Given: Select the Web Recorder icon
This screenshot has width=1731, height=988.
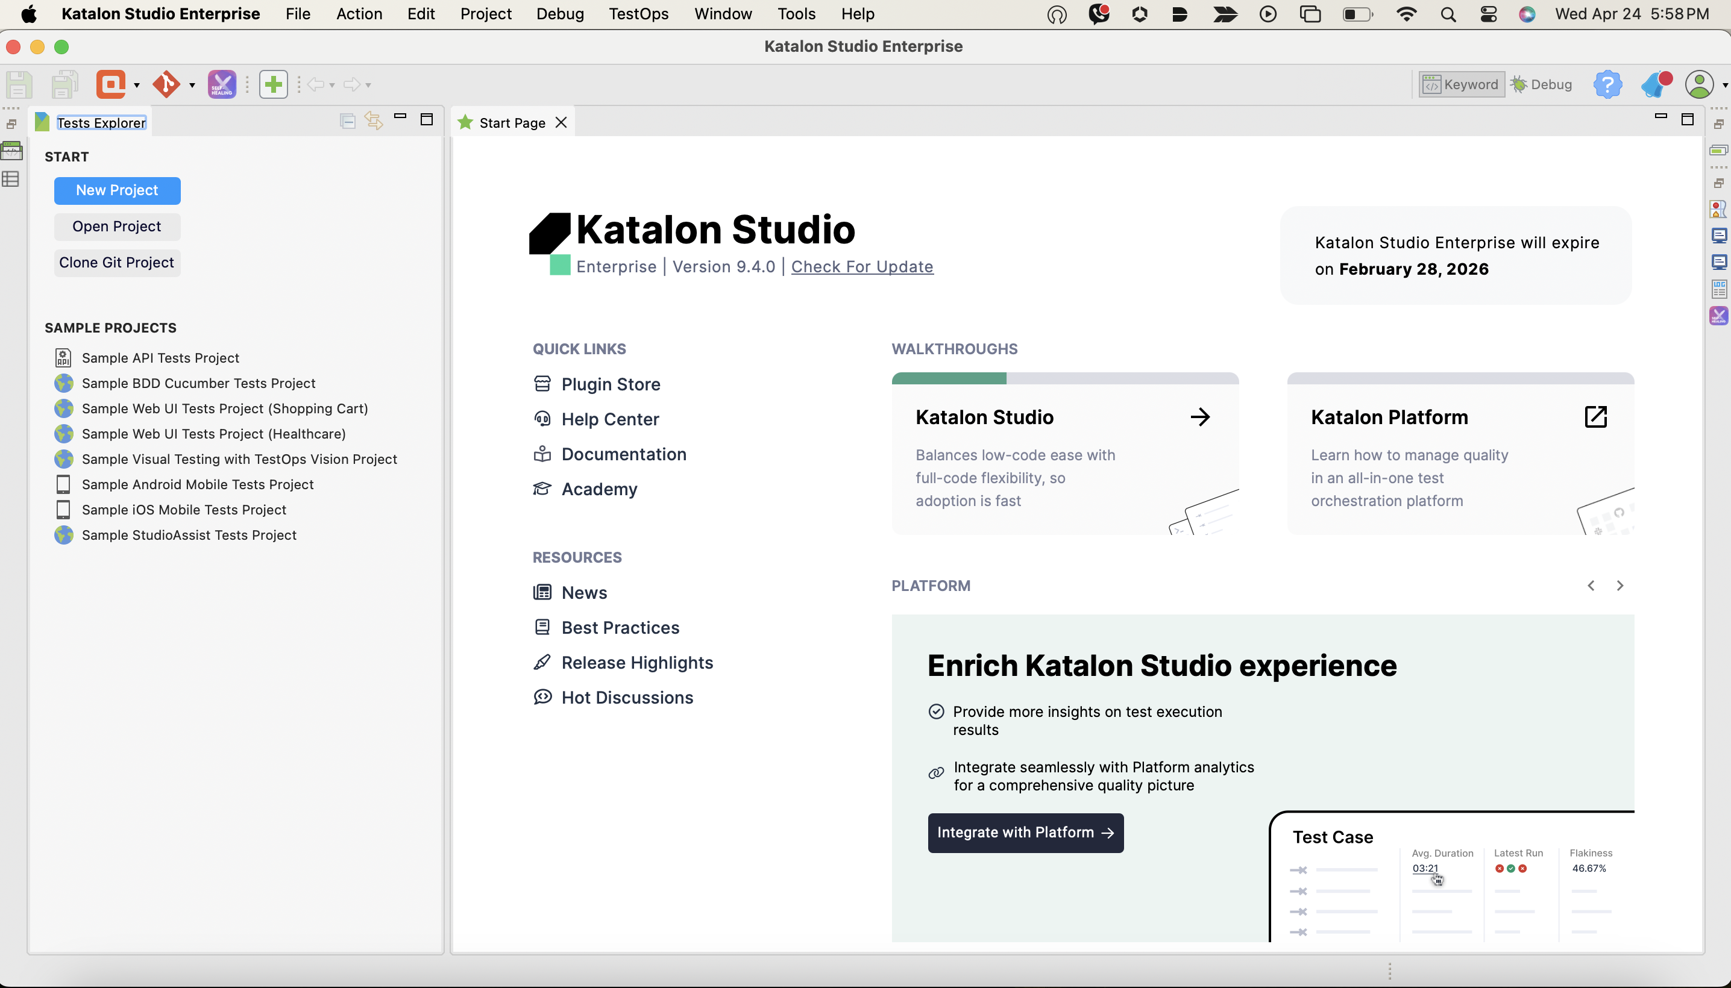Looking at the screenshot, I should [x=110, y=83].
